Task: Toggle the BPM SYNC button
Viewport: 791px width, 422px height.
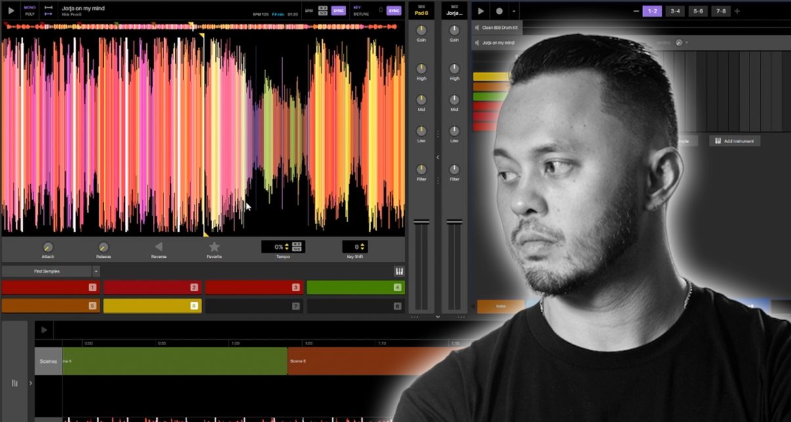Action: (x=338, y=11)
